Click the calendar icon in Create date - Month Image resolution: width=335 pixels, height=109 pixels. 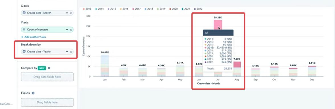pyautogui.click(x=24, y=13)
